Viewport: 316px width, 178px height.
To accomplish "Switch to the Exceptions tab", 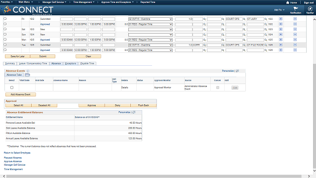I will tap(71, 64).
